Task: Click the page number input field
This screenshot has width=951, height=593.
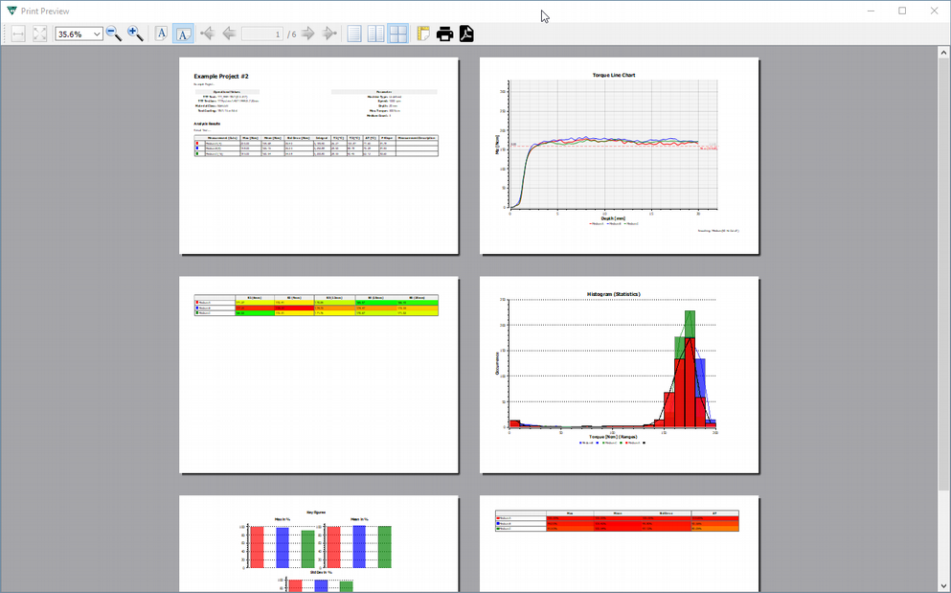Action: coord(261,34)
